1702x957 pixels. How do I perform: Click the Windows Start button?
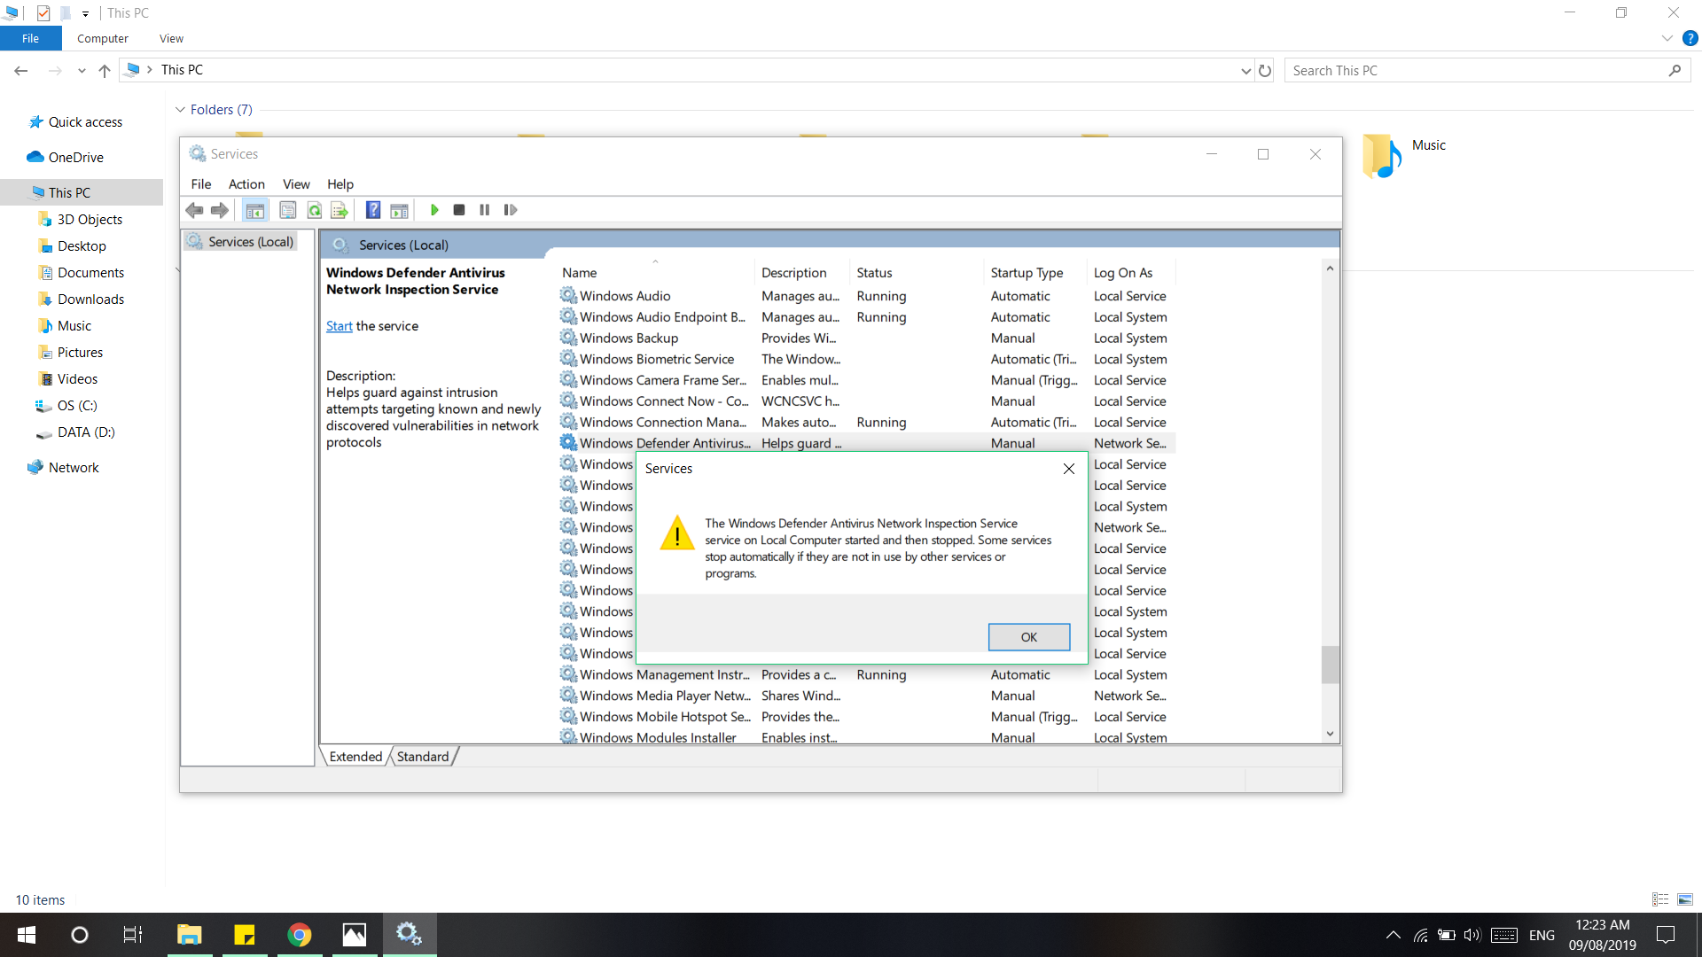27,935
